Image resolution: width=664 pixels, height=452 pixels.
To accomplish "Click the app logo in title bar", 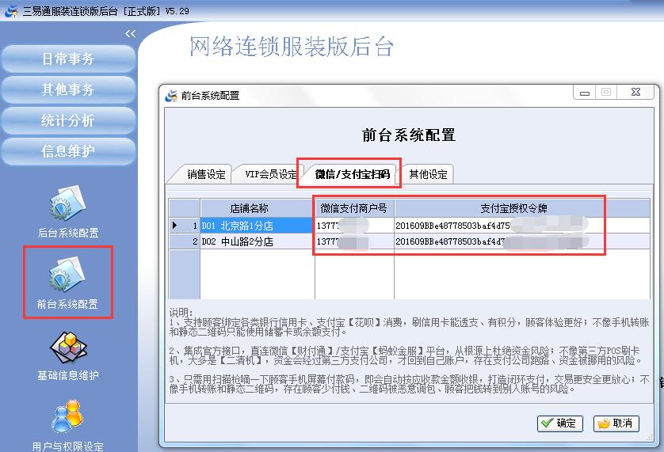I will 11,10.
